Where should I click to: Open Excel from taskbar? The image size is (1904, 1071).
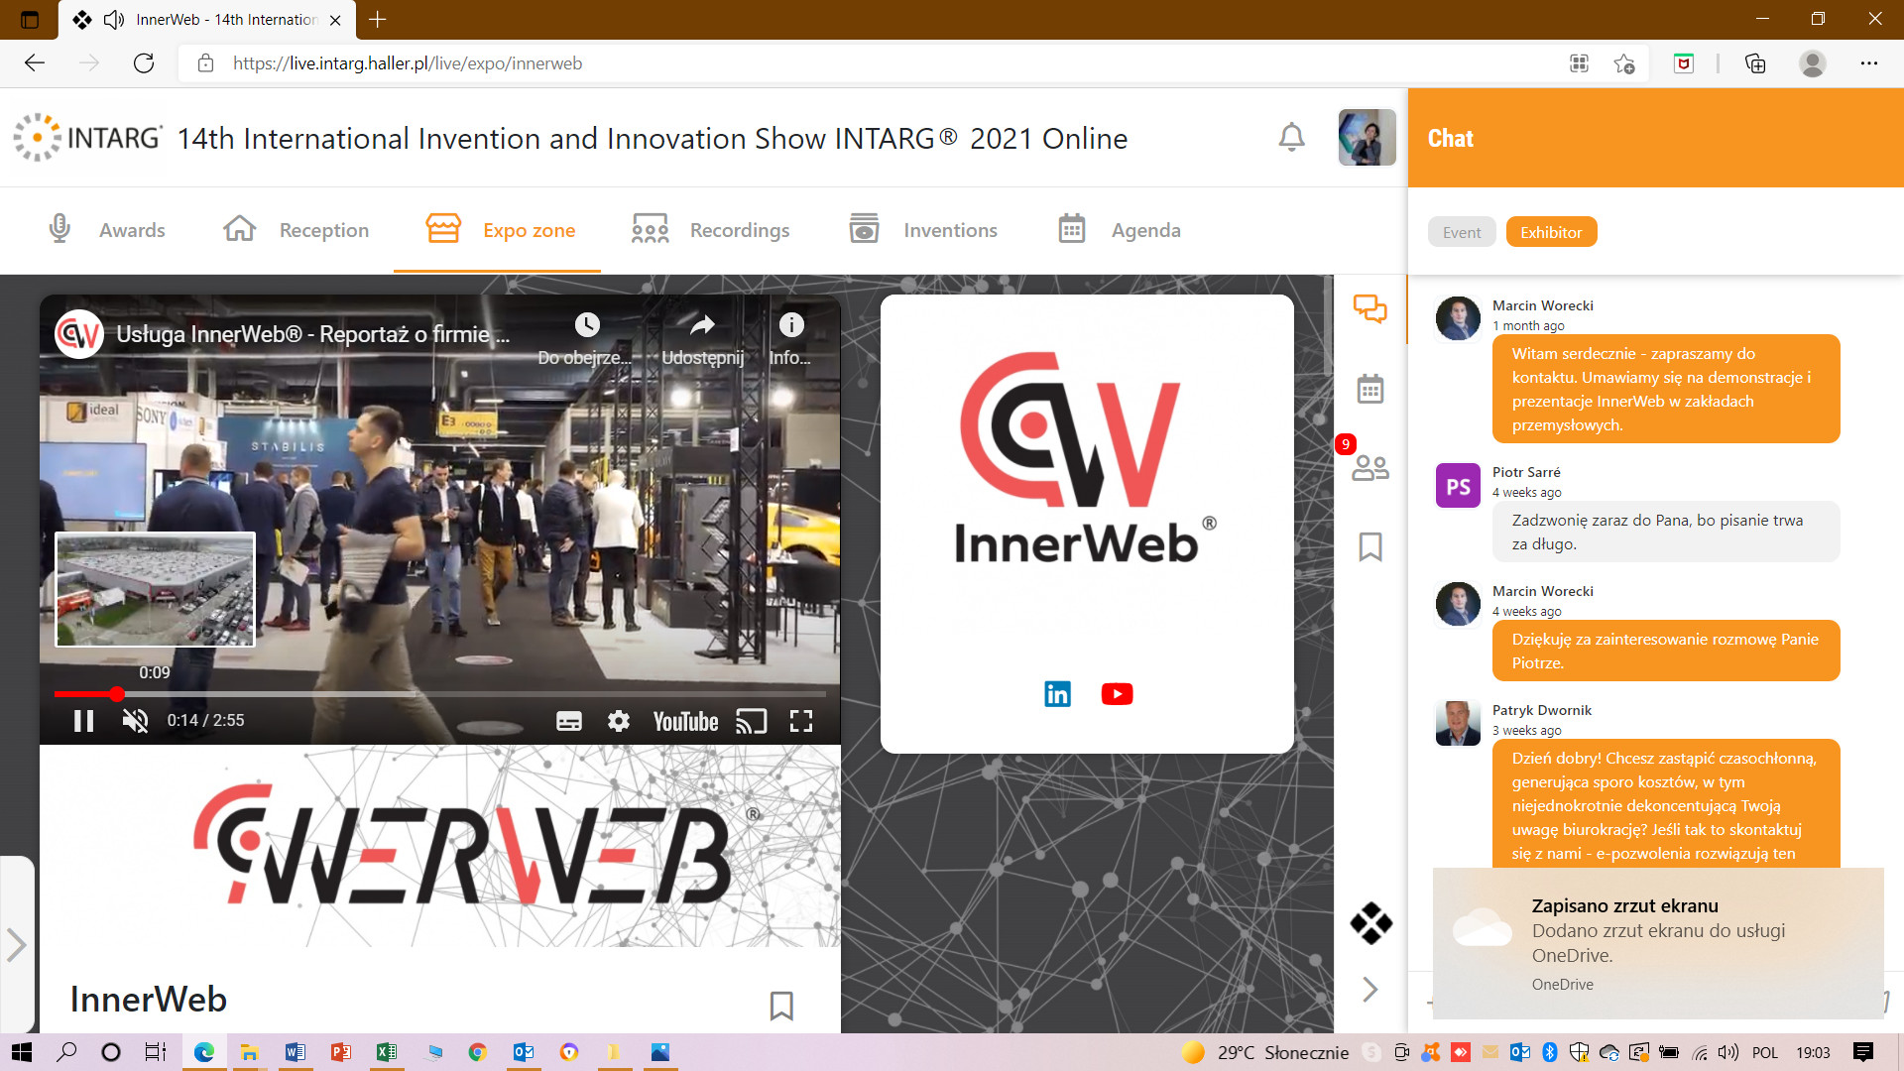386,1052
